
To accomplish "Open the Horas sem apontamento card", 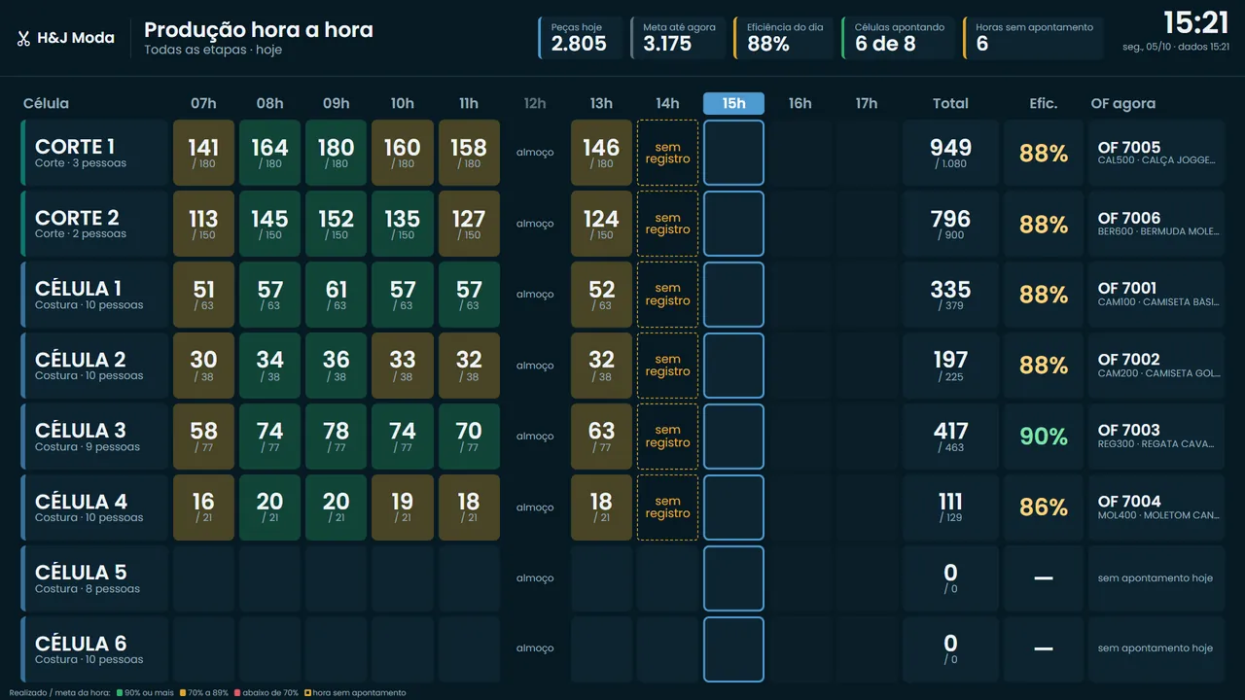I will point(1033,38).
